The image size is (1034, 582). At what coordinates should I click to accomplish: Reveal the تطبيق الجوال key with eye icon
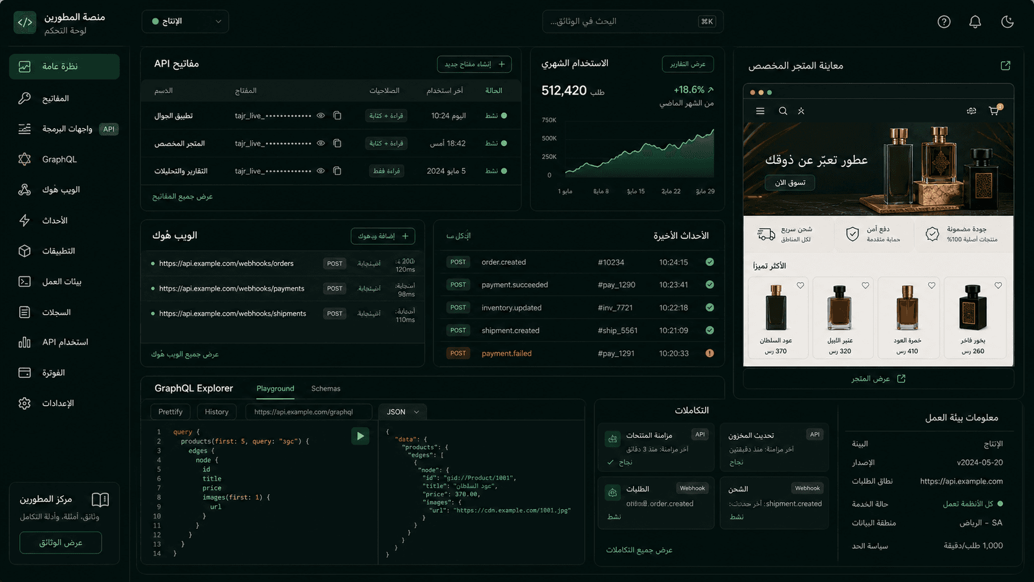pos(320,116)
